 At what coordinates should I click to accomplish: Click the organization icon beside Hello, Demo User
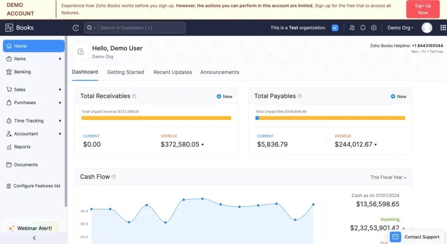pyautogui.click(x=81, y=52)
